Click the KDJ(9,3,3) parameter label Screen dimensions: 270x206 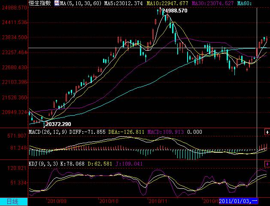(43, 164)
